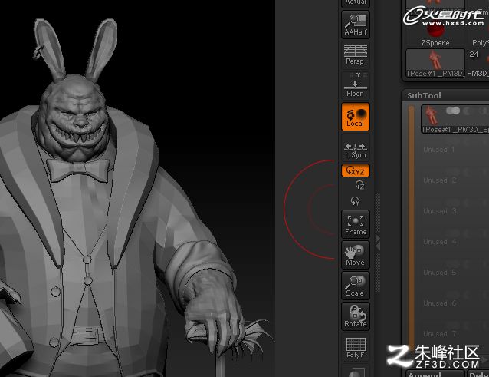Click the floor grid axis selector icons

click(x=358, y=75)
